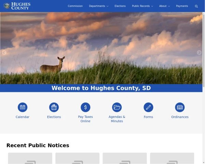
Task: Click the Elections ballot box icon
Action: (54, 107)
